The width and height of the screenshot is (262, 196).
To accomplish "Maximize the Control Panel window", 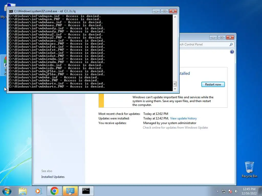I will tap(222, 37).
